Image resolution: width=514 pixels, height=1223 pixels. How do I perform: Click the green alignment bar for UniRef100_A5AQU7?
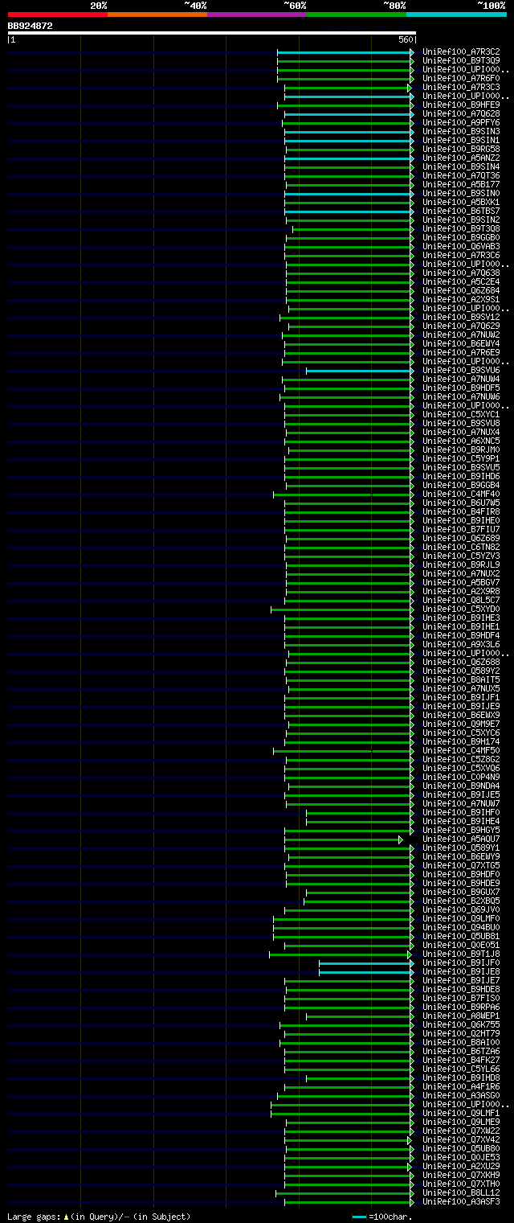pos(343,839)
